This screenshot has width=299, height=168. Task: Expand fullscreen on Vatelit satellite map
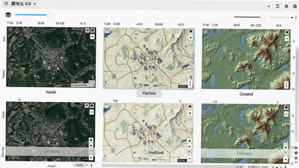click(93, 30)
